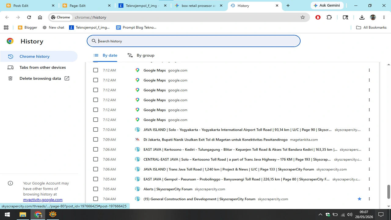Open the orange app icon on taskbar

tap(53, 215)
